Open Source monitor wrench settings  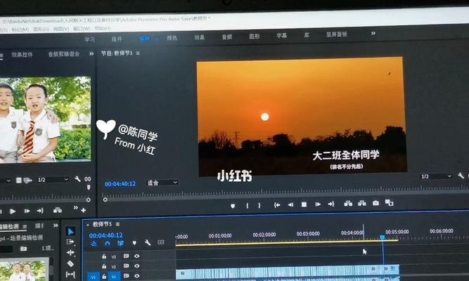pos(77,179)
